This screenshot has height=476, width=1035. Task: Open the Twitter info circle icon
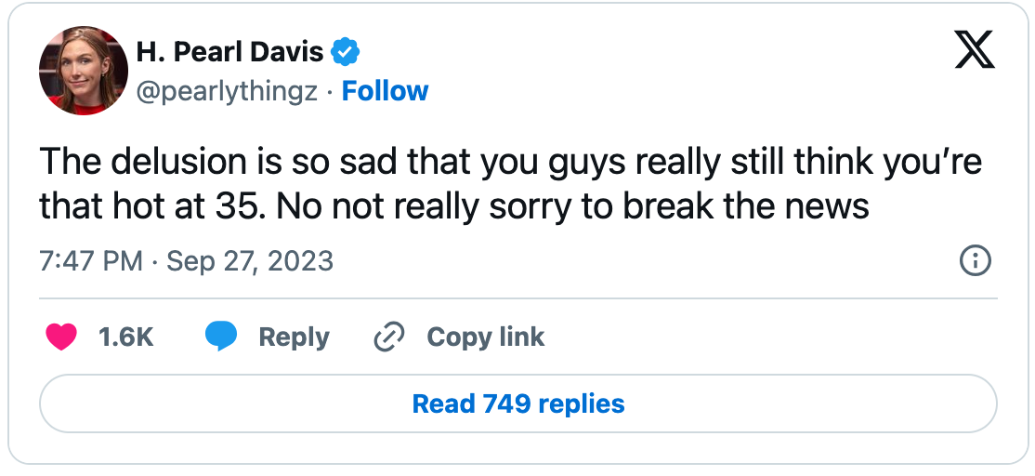click(975, 261)
